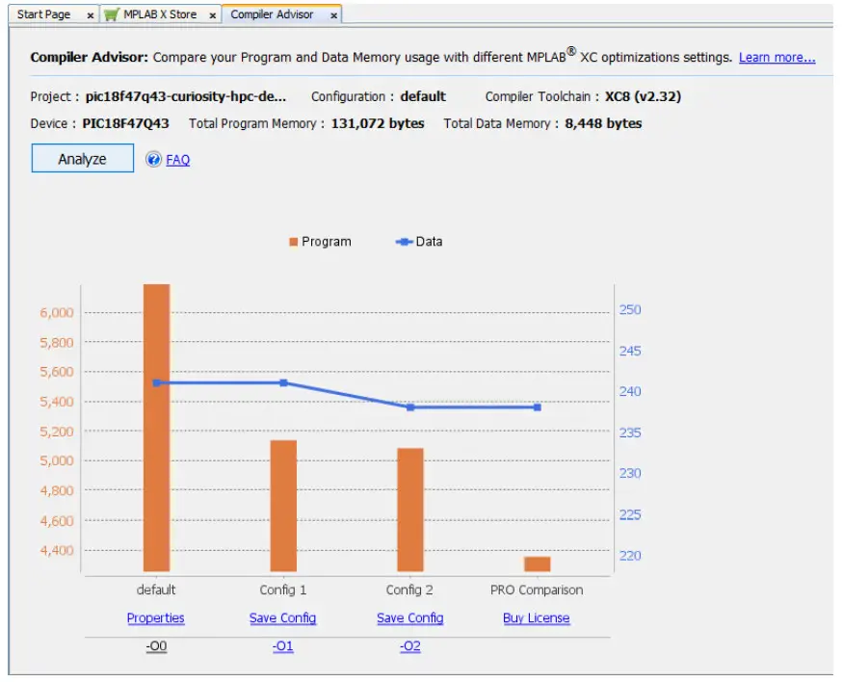The height and width of the screenshot is (682, 843).
Task: Select the Config 1 orange bar
Action: 283,506
